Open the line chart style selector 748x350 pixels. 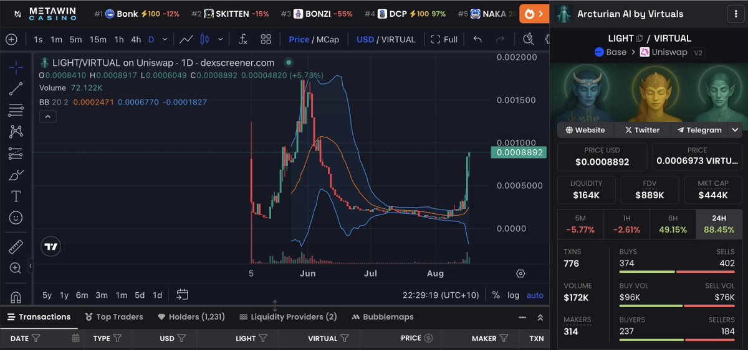186,39
